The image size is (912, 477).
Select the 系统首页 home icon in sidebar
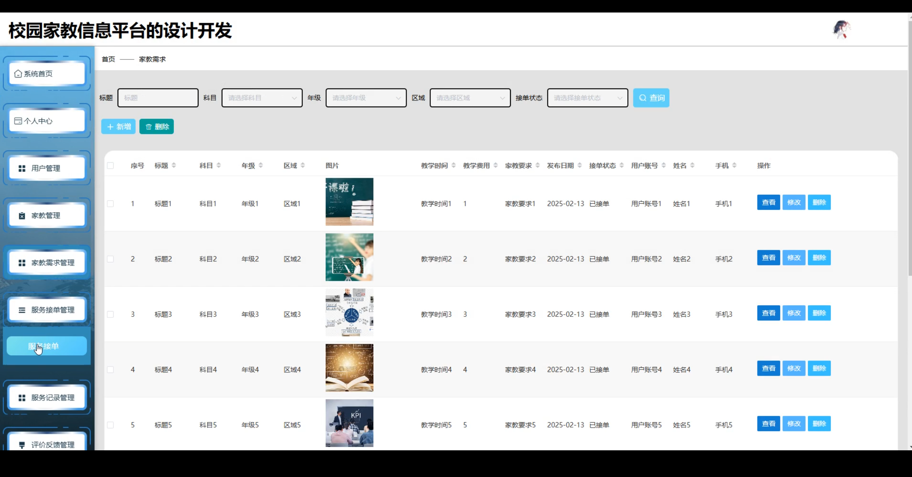point(18,74)
